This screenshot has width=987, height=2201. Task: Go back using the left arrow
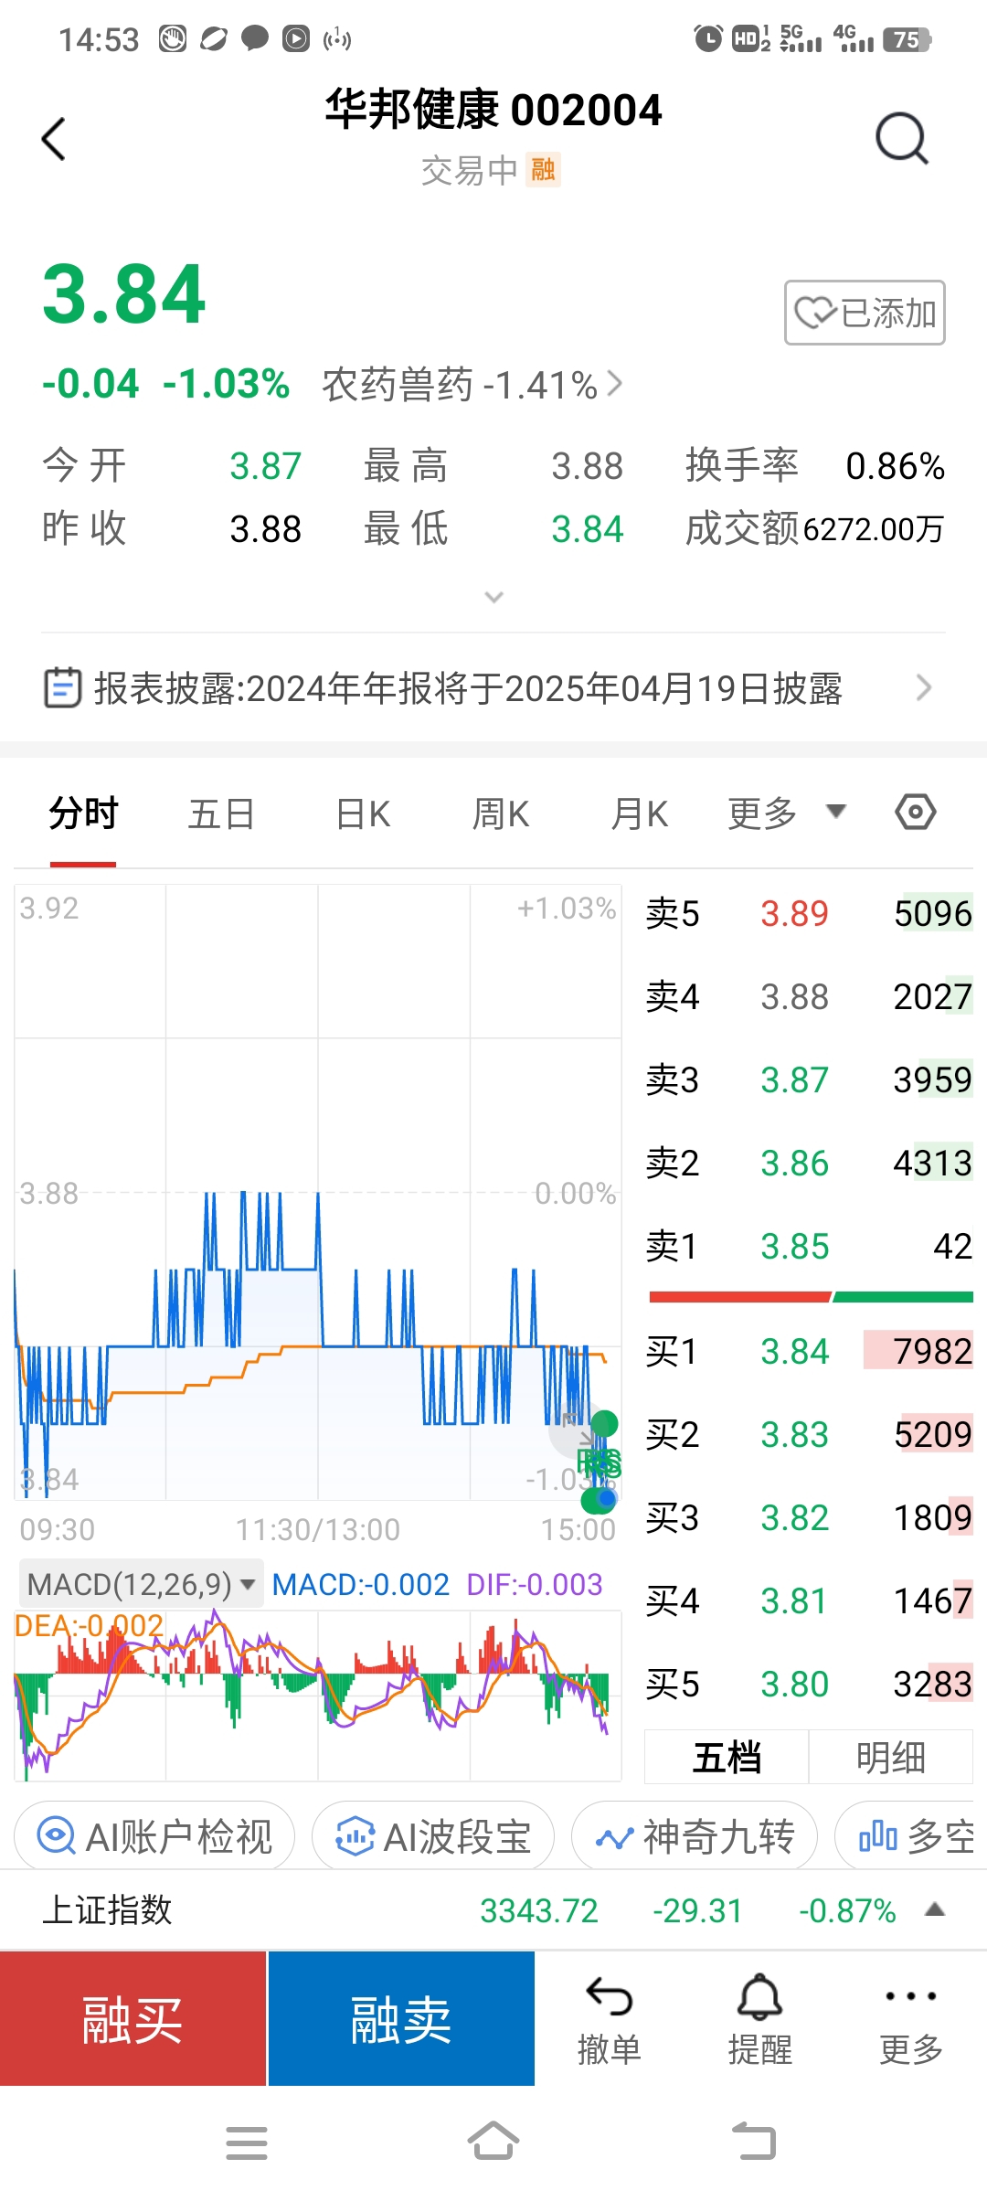click(x=54, y=139)
